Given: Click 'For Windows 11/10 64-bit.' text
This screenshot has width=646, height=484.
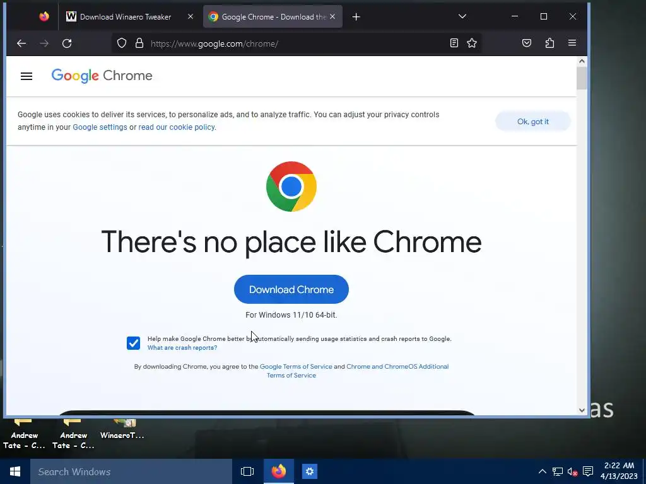Looking at the screenshot, I should pos(291,315).
